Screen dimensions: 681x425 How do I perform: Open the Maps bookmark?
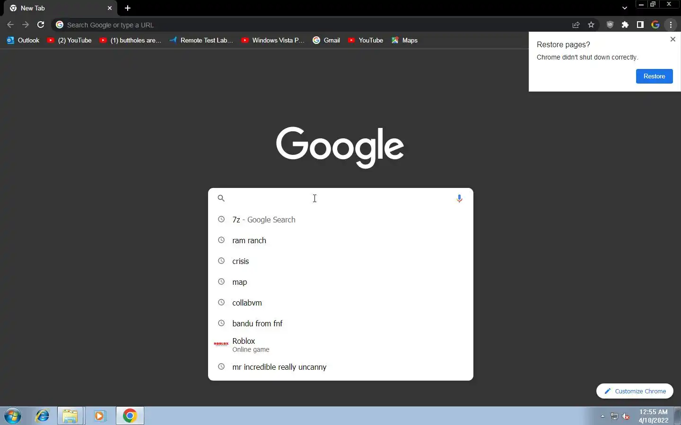[405, 40]
